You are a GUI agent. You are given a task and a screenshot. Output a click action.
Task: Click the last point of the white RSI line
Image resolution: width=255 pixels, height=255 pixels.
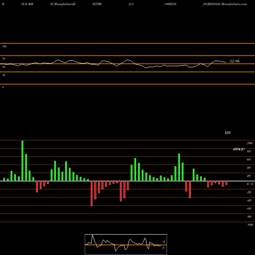226,62
